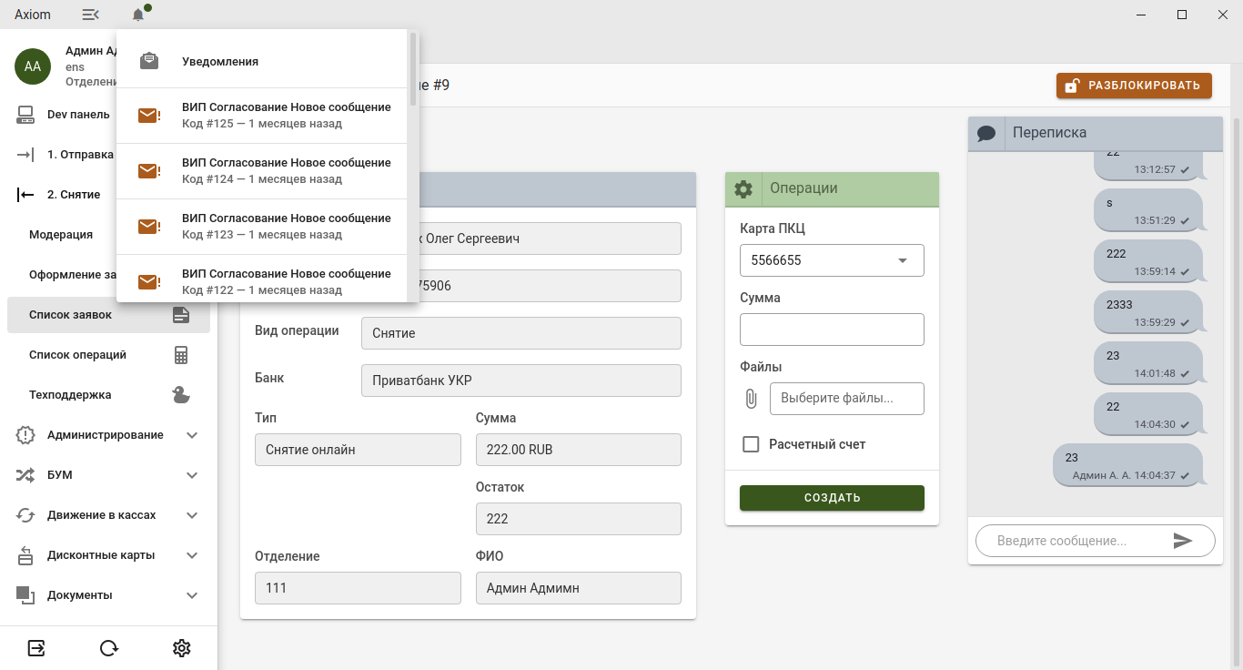Expand the БУМ section chevron
Viewport: 1243px width, 670px height.
(x=192, y=475)
